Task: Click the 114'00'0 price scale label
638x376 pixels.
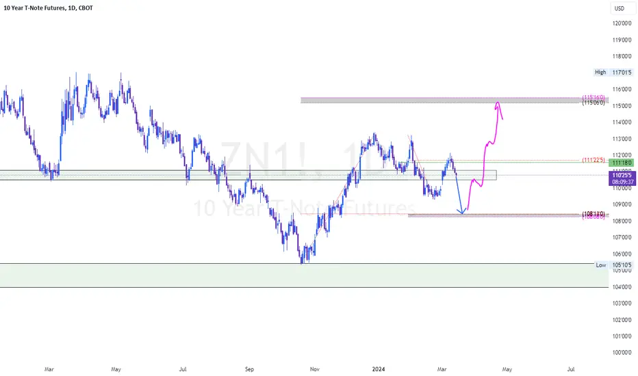Action: pyautogui.click(x=622, y=122)
